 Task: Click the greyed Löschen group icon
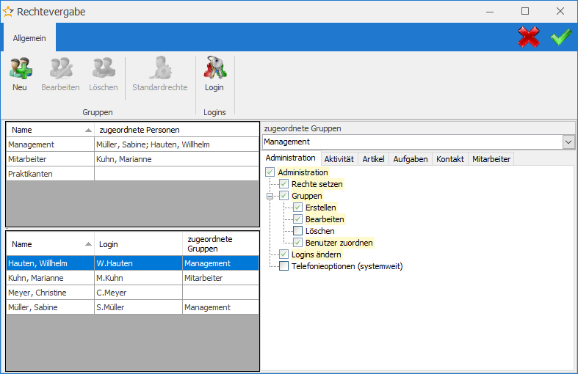[104, 68]
